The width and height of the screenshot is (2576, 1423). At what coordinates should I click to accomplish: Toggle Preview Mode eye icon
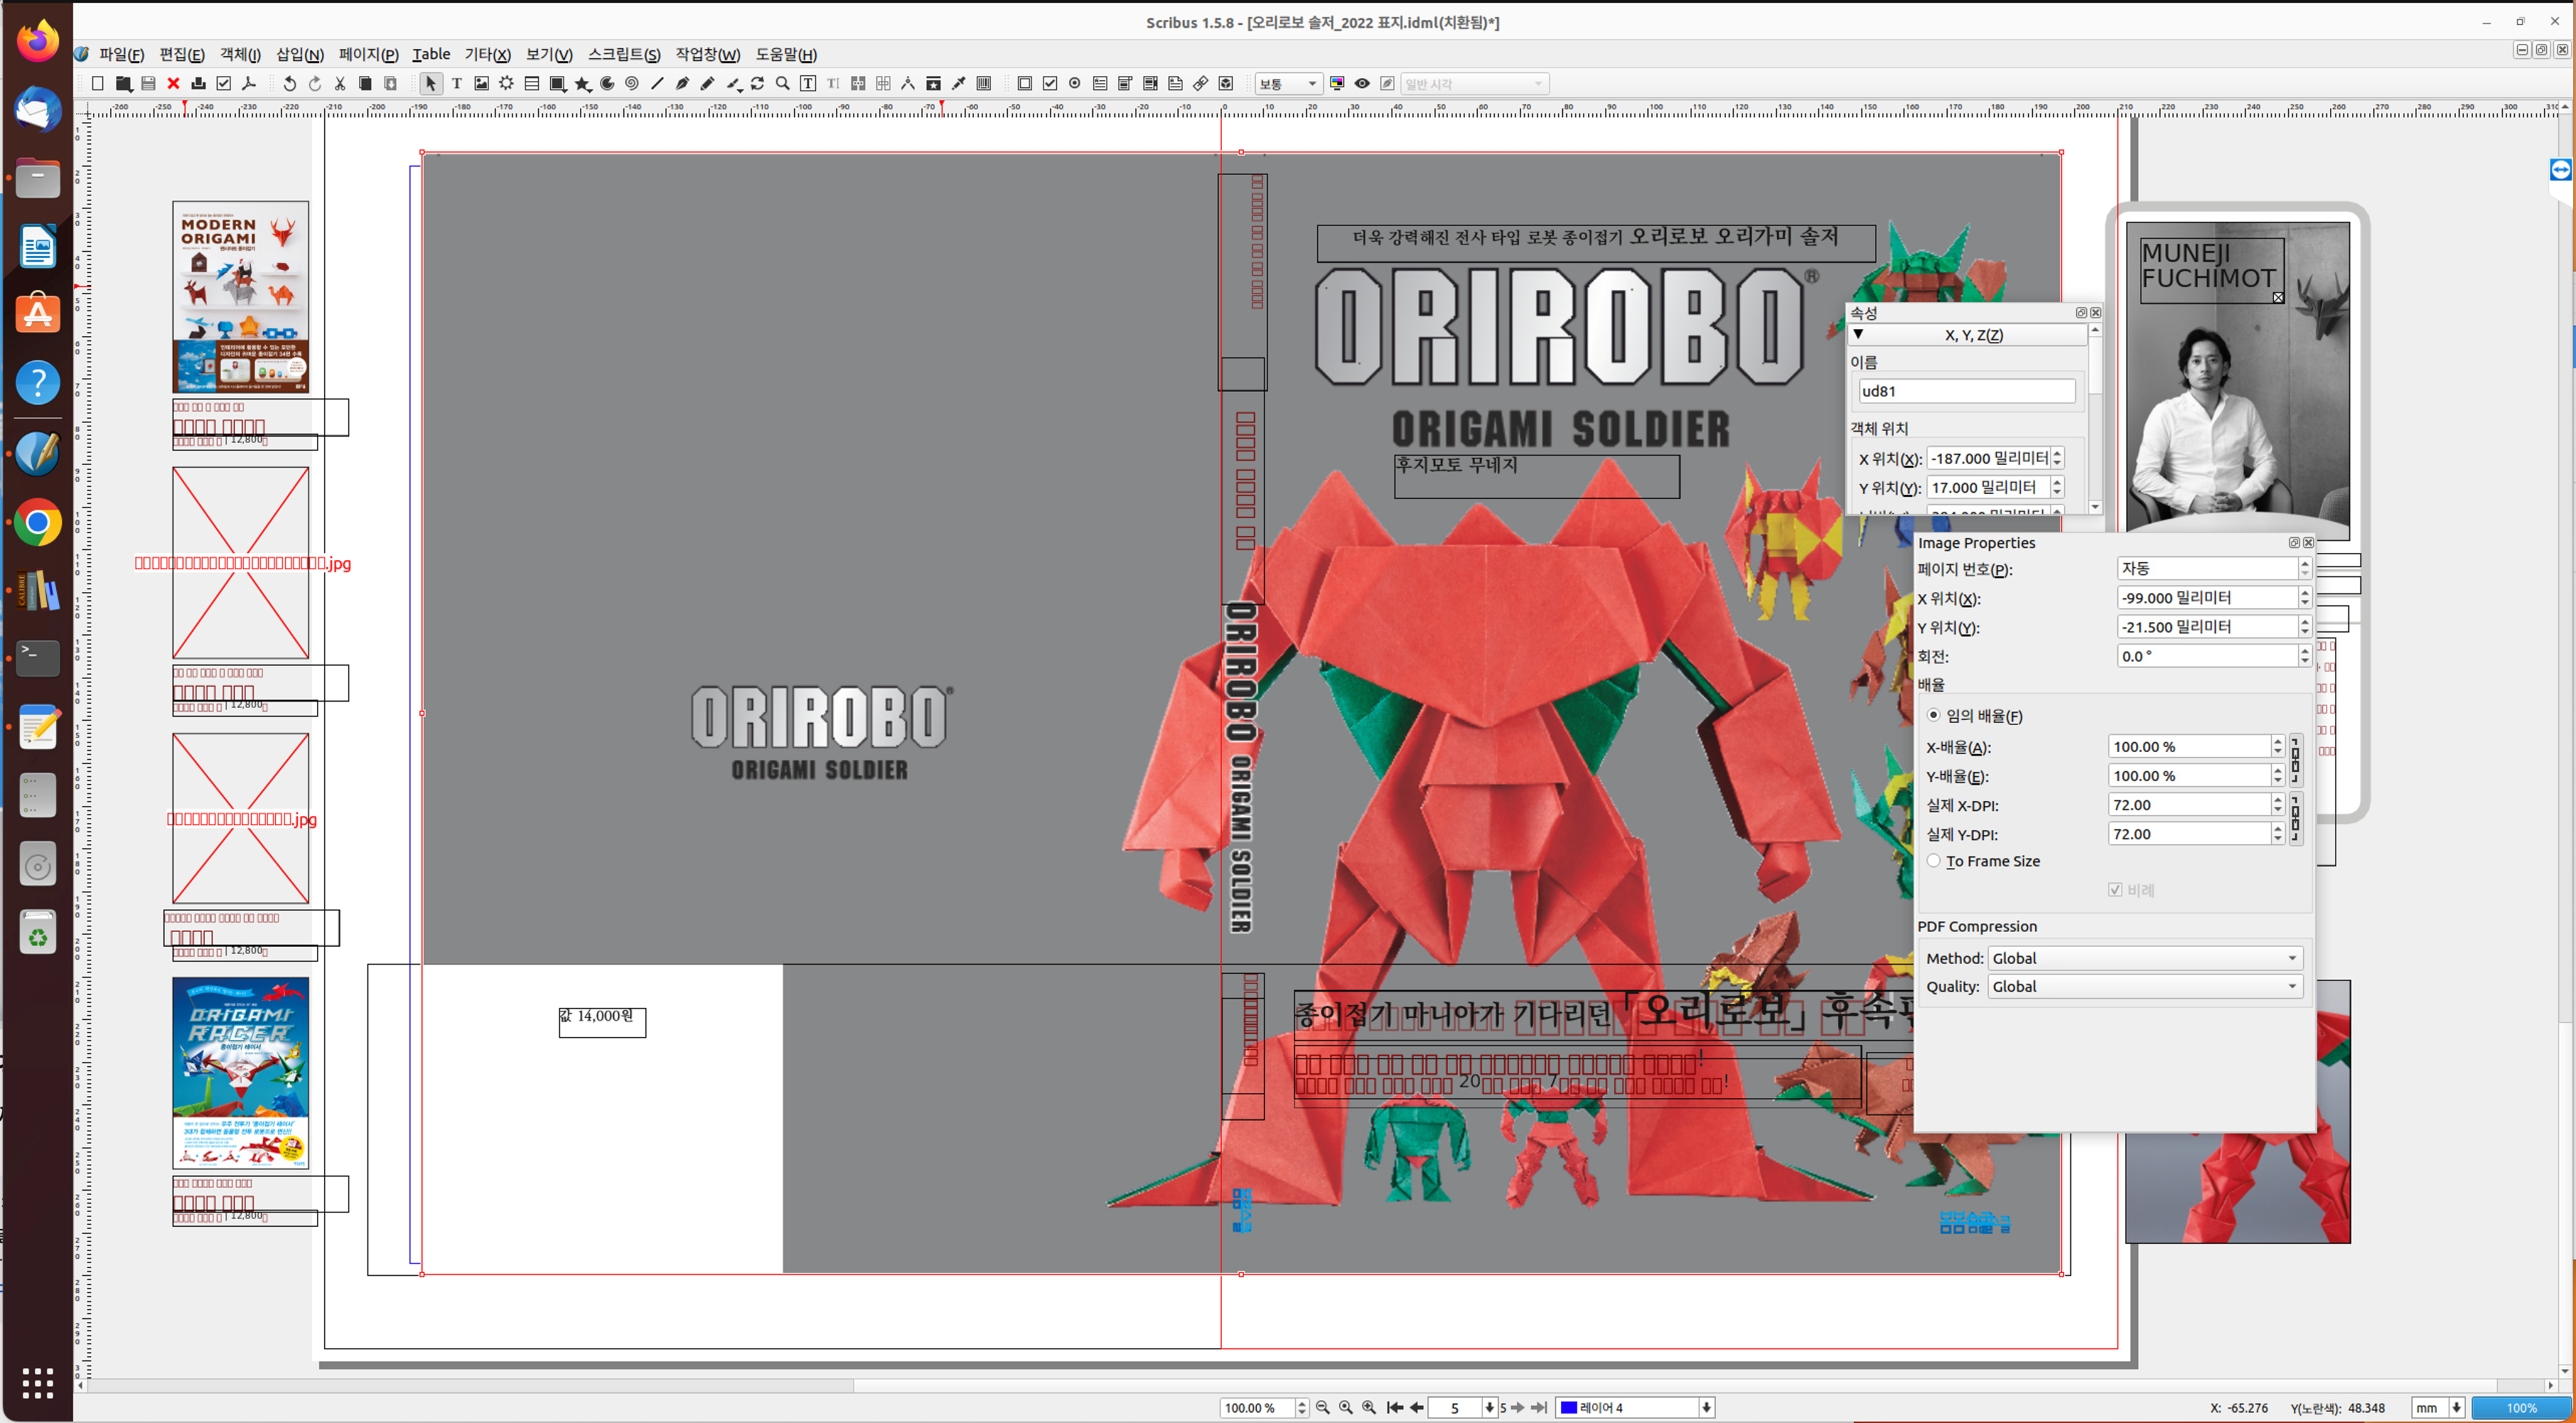click(x=1362, y=84)
